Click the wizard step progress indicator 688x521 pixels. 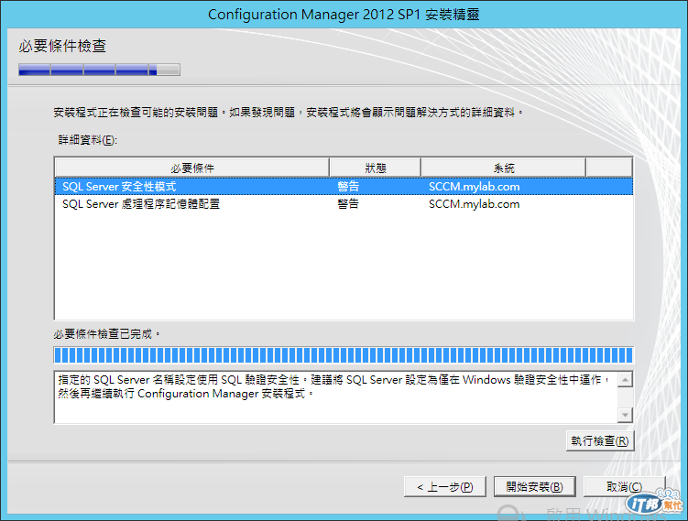[99, 70]
